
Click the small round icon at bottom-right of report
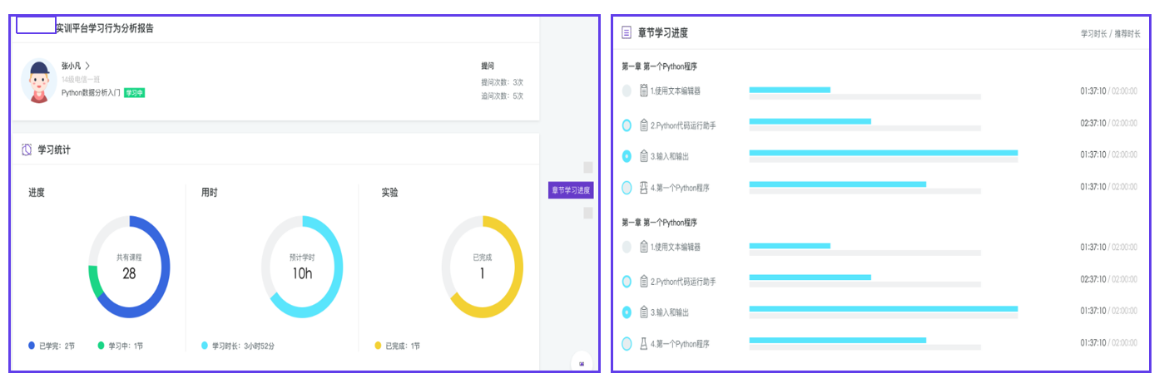point(582,364)
